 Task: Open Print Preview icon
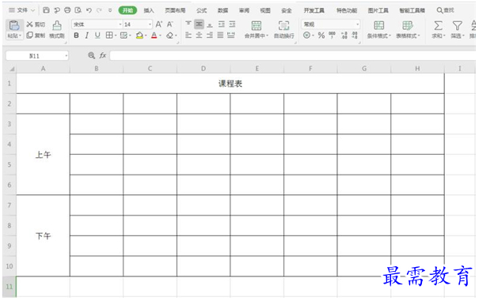78,10
